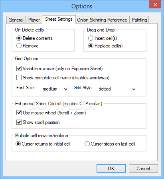Select Cursor returns to initial cell

pyautogui.click(x=43, y=144)
